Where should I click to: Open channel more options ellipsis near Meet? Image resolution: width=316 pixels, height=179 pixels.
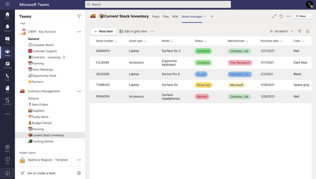(289, 16)
